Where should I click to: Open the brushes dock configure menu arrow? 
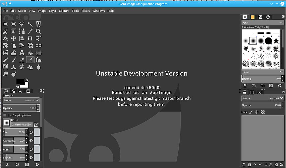pyautogui.click(x=283, y=16)
